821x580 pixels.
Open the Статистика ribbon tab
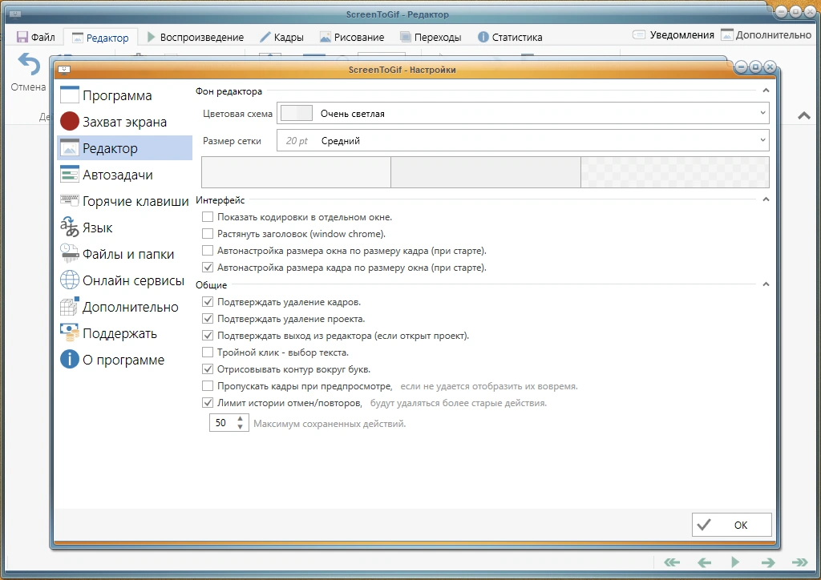[x=510, y=37]
